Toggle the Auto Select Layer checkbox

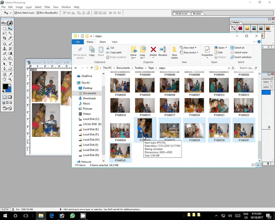16,13
